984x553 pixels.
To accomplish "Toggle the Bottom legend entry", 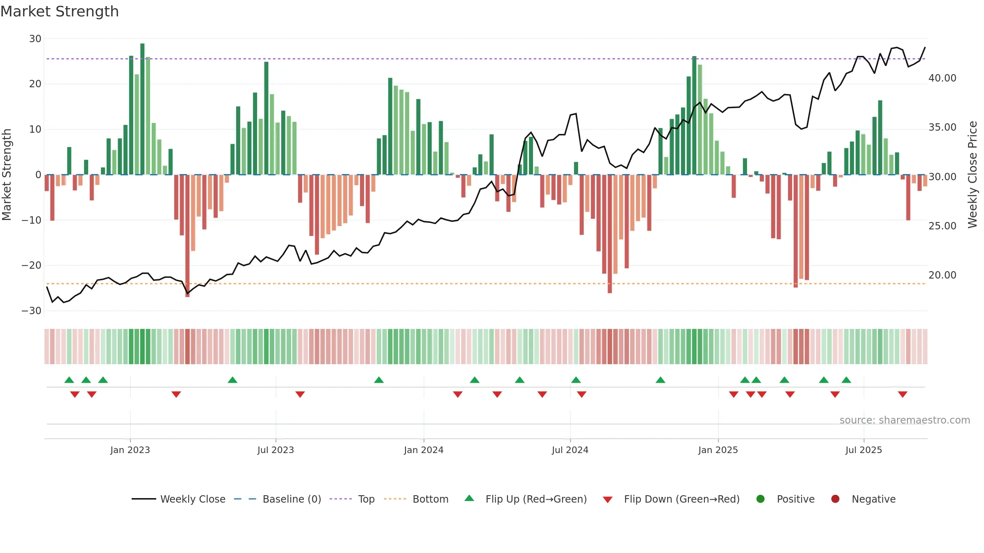I will point(416,499).
